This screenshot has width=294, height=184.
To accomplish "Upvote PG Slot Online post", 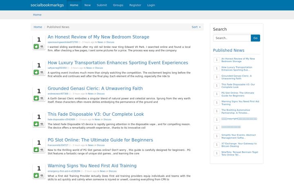I will 36,150.
